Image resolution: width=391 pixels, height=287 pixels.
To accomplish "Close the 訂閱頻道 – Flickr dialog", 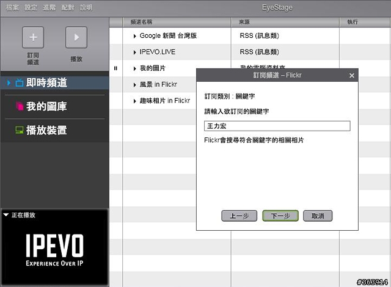I will pos(352,76).
